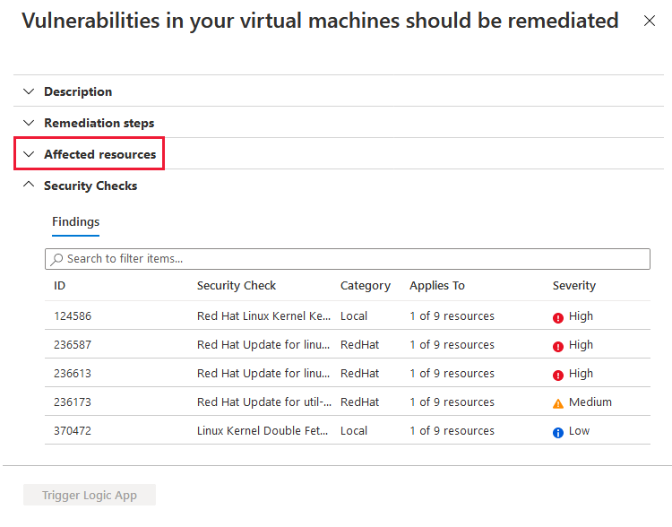Close the vulnerabilities panel with X
The width and height of the screenshot is (672, 527).
click(650, 21)
